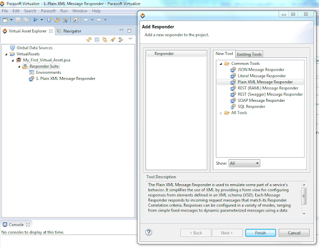The width and height of the screenshot is (319, 248).
Task: Collapse the VirtualAssets folder node
Action: click(6, 54)
